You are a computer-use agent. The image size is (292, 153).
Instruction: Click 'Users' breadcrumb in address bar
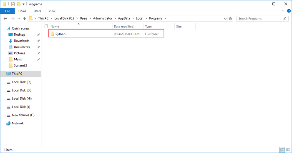point(83,18)
